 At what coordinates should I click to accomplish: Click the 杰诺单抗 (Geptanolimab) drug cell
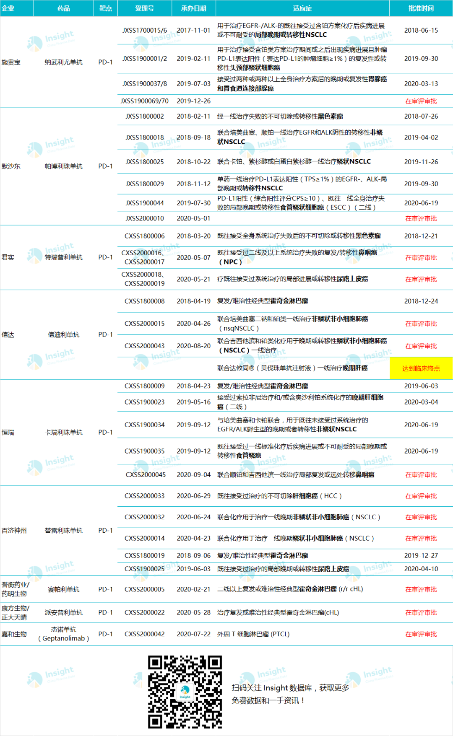(64, 634)
